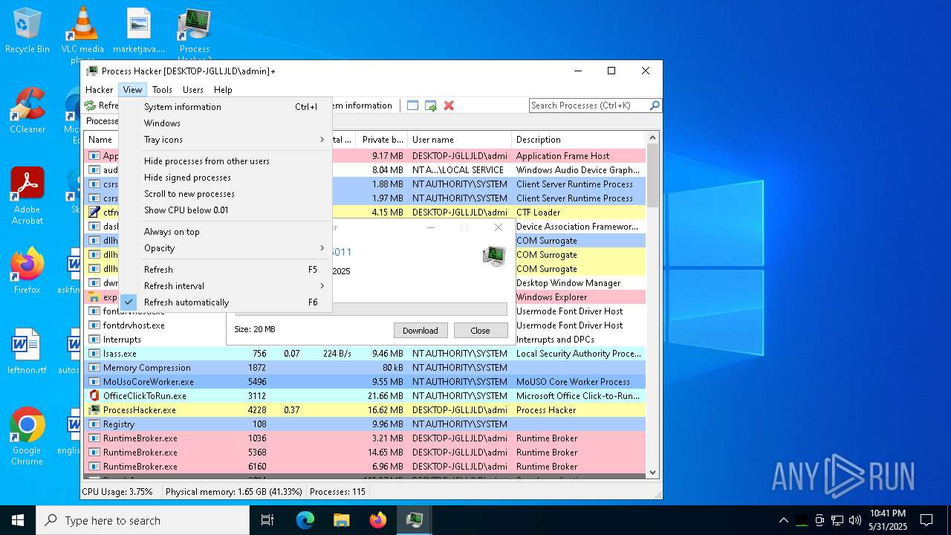Sort by Description column header
This screenshot has width=951, height=535.
click(579, 140)
